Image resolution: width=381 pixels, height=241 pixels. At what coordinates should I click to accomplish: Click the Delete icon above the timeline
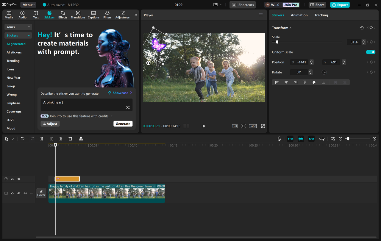(x=70, y=139)
